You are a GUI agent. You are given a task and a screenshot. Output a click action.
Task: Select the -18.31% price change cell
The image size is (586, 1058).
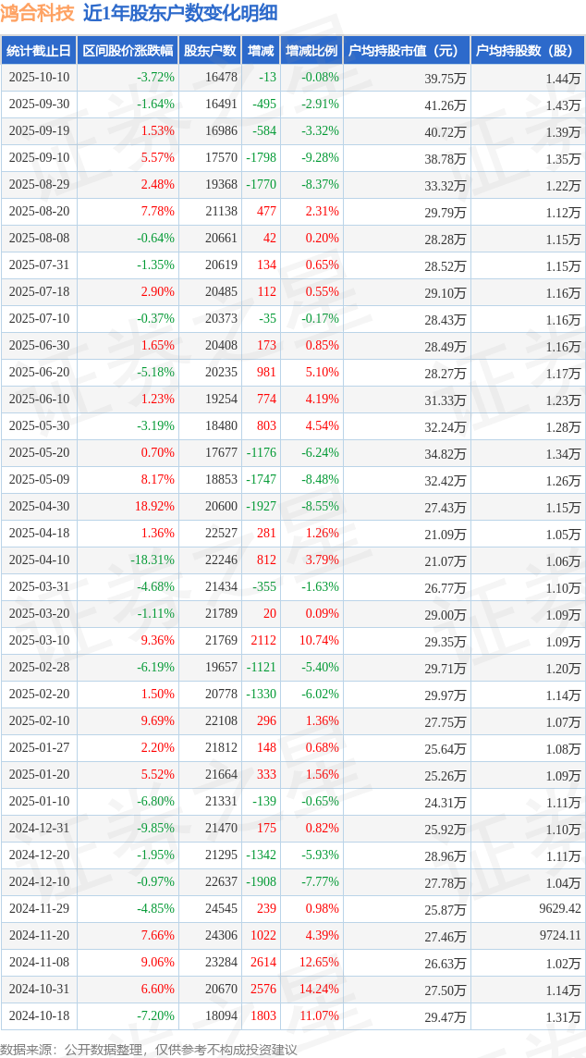(x=153, y=560)
